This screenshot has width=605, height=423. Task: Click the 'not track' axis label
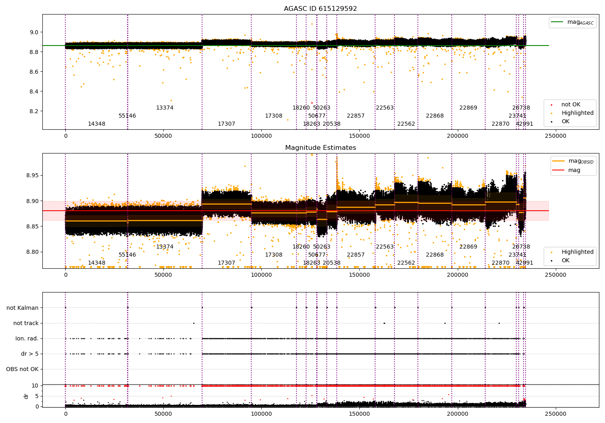click(26, 323)
